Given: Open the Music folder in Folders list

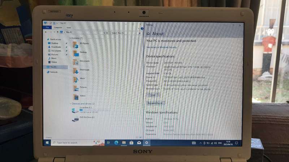Looking at the screenshot, I should 79,79.
